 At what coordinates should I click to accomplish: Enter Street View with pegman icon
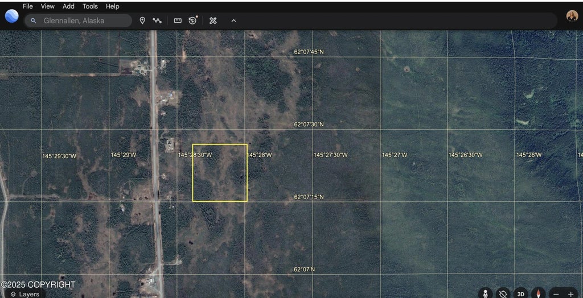[485, 293]
